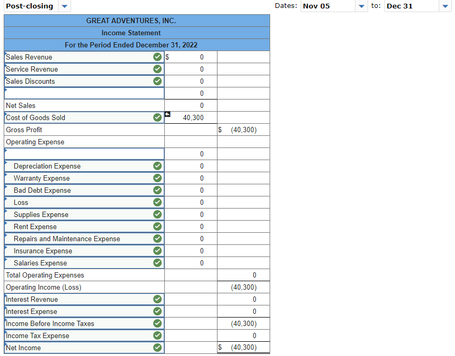Toggle the check indicator on Salaries Expense
The height and width of the screenshot is (356, 455).
tap(156, 263)
